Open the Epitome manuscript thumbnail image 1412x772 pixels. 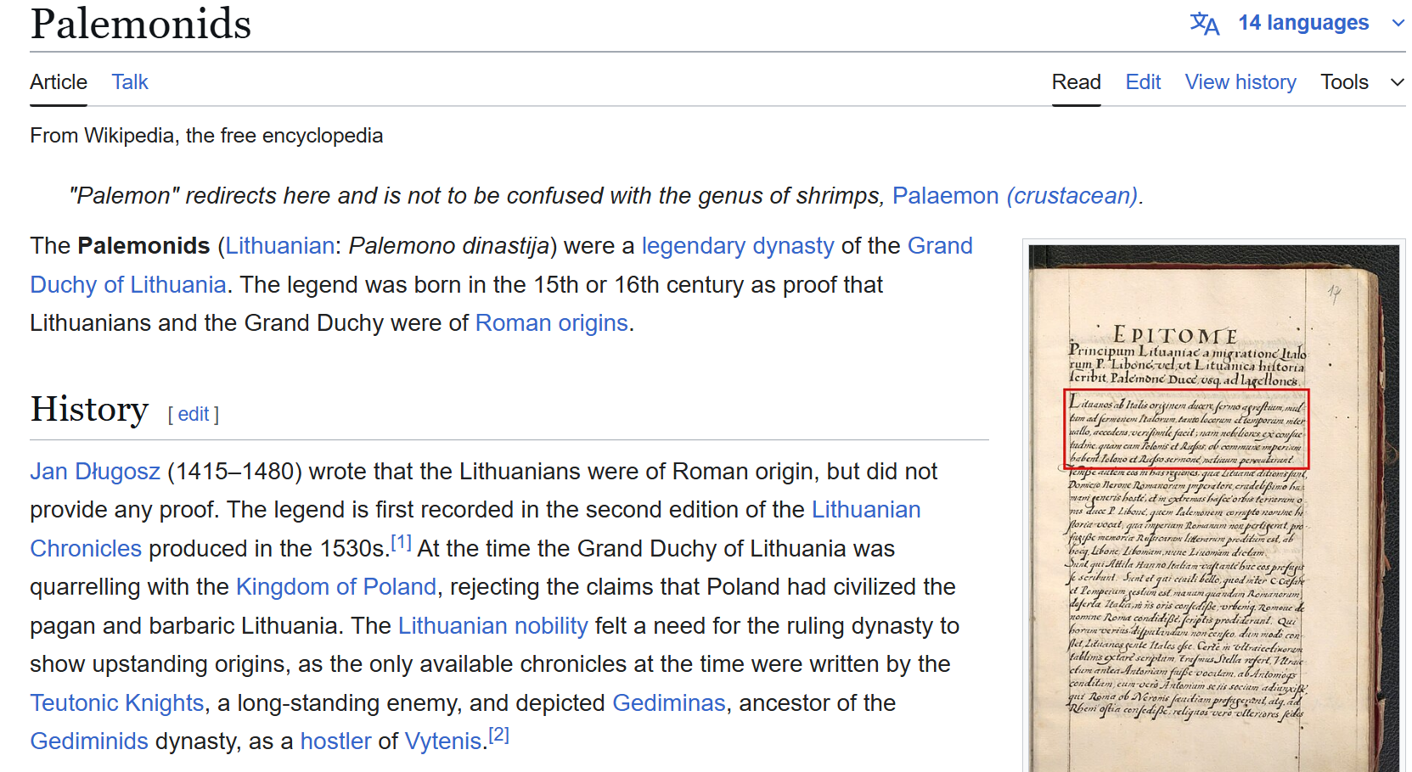coord(1213,508)
